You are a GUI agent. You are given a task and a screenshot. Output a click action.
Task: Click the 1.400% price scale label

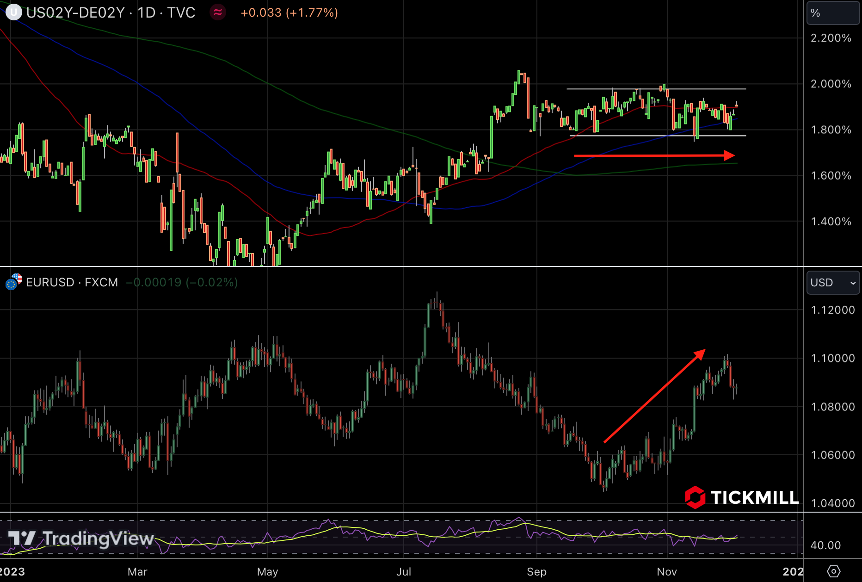click(x=831, y=221)
